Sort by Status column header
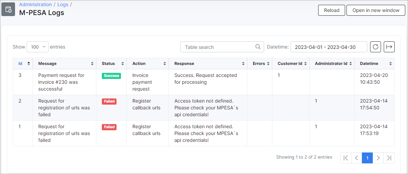 (x=111, y=64)
